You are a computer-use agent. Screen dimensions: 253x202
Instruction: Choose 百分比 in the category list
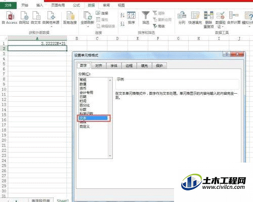tap(94, 105)
